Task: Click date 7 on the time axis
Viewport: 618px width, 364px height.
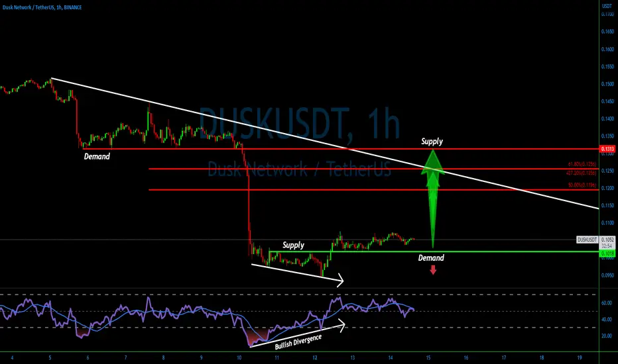Action: [126, 357]
